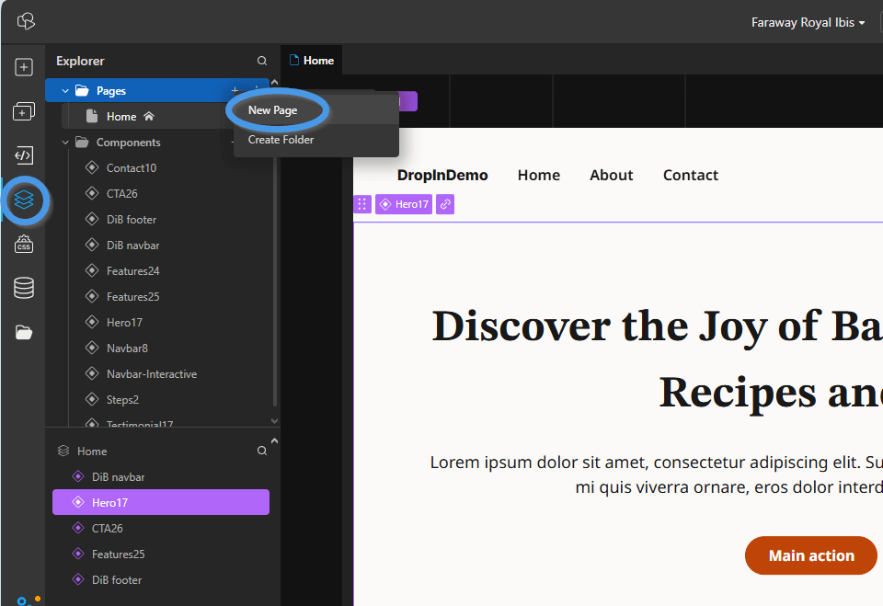Collapse the Pages folder chevron
Image resolution: width=883 pixels, height=606 pixels.
(x=64, y=91)
